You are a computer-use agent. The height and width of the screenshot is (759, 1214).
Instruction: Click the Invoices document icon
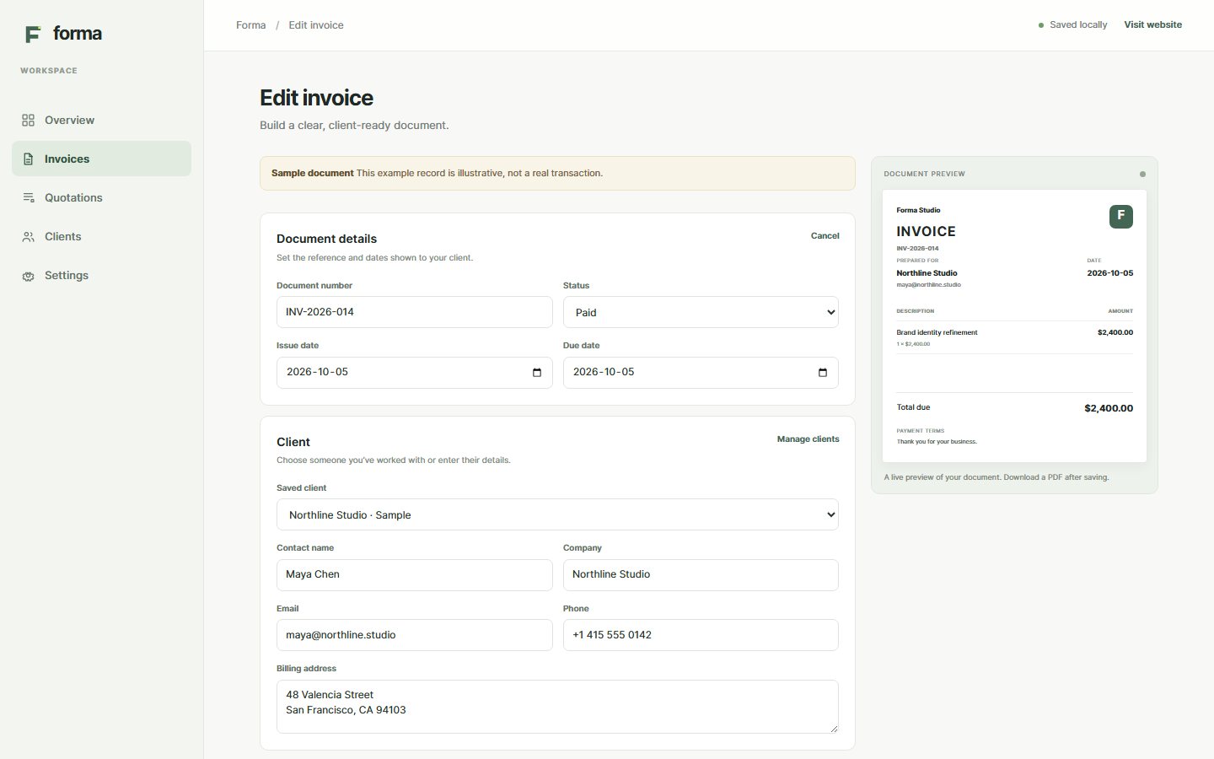pos(28,159)
